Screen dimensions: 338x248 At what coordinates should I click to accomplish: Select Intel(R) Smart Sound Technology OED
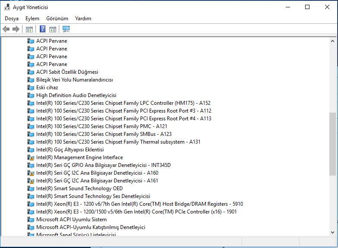[80, 188]
